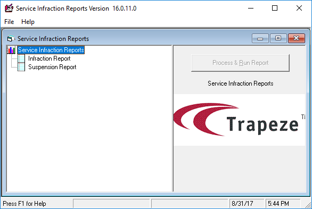
Task: Open the File menu
Action: click(x=9, y=22)
